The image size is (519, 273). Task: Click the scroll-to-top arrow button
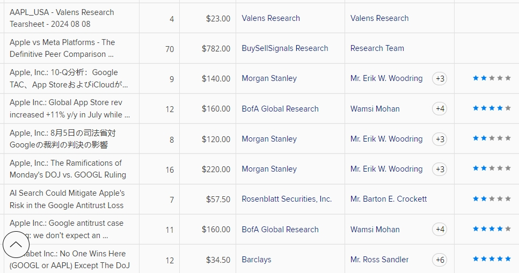[x=16, y=245]
